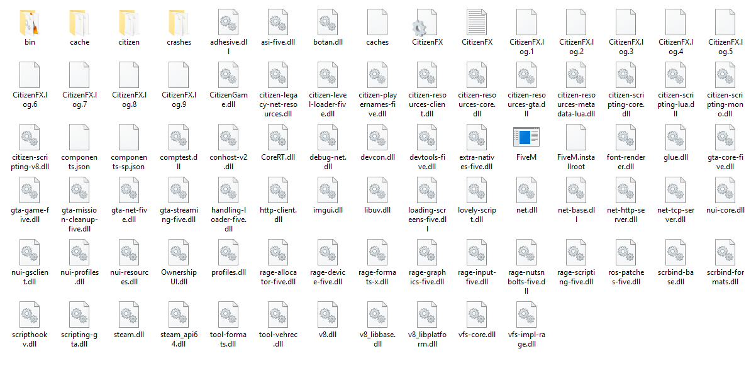
Task: Select the net.dll file icon
Action: [x=527, y=190]
